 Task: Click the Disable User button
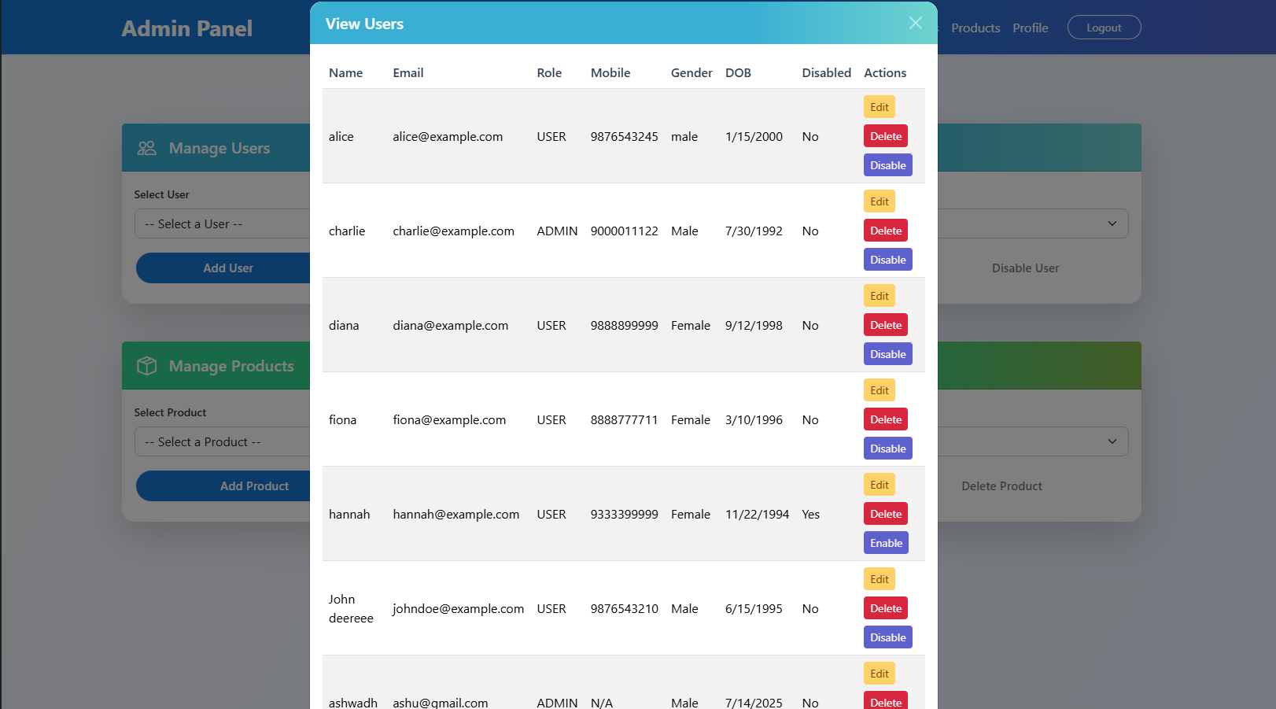pos(1025,268)
